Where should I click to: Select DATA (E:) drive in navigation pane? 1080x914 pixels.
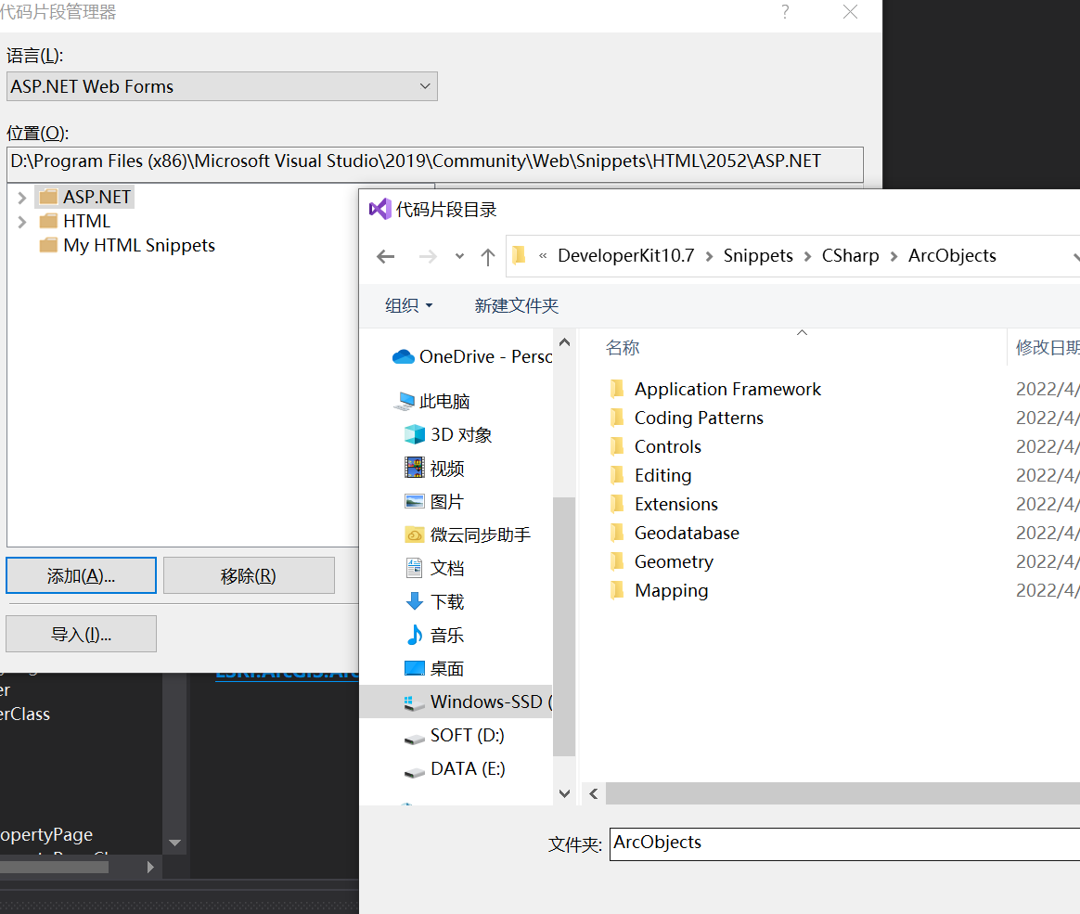455,768
